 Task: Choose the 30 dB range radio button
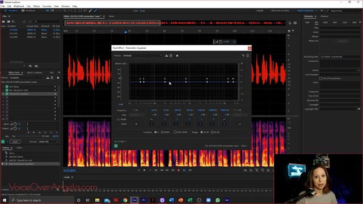tap(202, 132)
